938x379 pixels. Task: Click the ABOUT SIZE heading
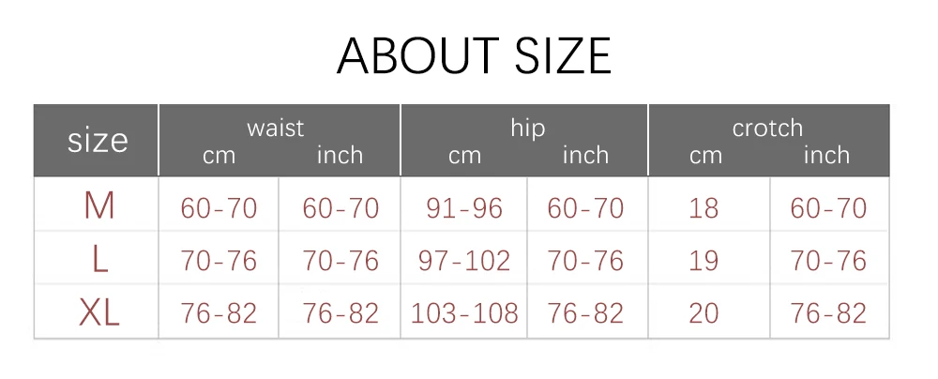pos(474,55)
